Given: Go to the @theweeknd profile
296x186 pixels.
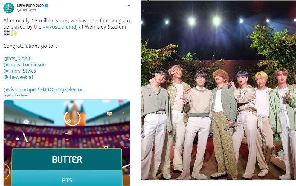Looking at the screenshot, I should [x=18, y=77].
